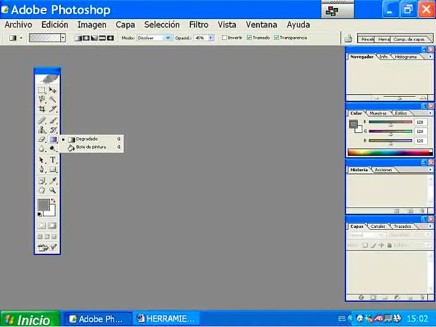The image size is (436, 327).
Task: Select the Crop tool
Action: click(x=42, y=109)
